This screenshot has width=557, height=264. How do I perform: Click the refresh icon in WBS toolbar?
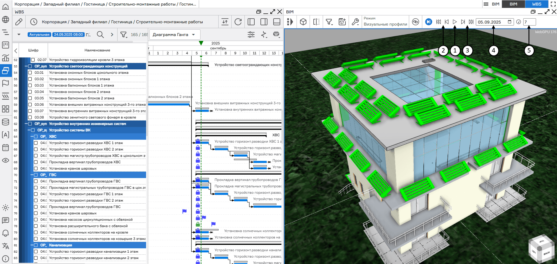tap(238, 22)
